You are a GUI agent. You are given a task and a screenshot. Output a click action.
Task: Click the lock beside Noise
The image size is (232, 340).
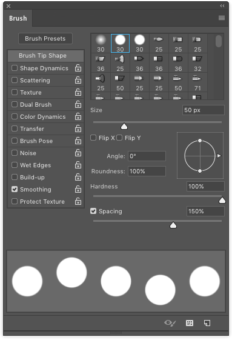pyautogui.click(x=78, y=153)
